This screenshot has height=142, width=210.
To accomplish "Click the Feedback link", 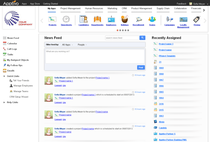I will point(181,4).
